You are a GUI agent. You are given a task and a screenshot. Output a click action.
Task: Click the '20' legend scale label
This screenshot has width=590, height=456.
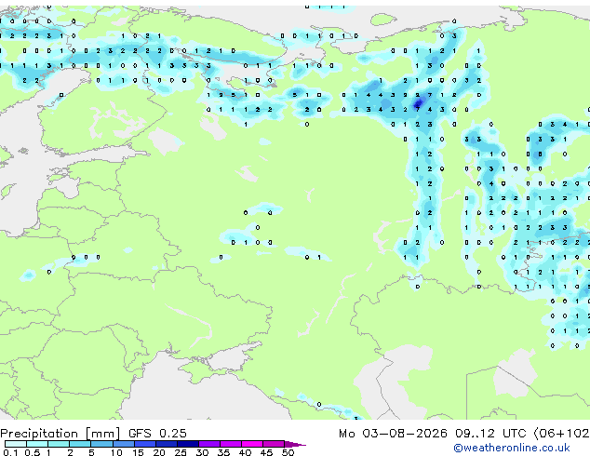(159, 452)
